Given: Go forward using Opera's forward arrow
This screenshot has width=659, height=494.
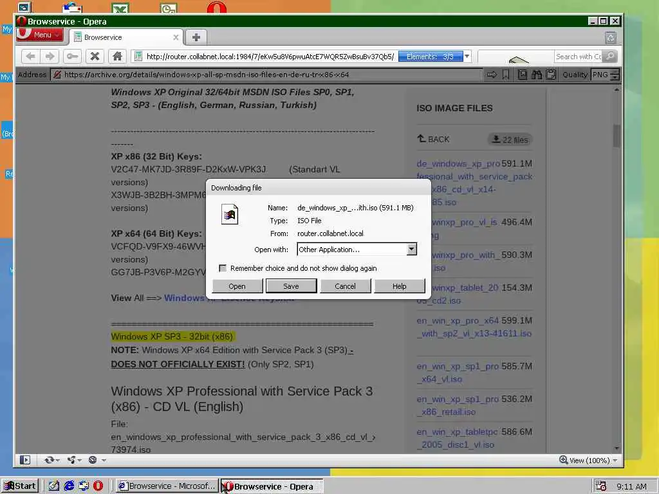Looking at the screenshot, I should (50, 57).
